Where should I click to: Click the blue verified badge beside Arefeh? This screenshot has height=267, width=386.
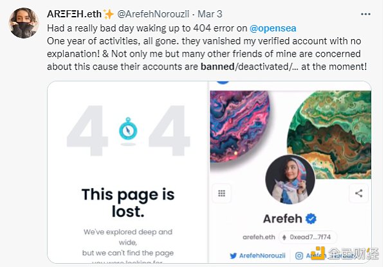tap(311, 219)
